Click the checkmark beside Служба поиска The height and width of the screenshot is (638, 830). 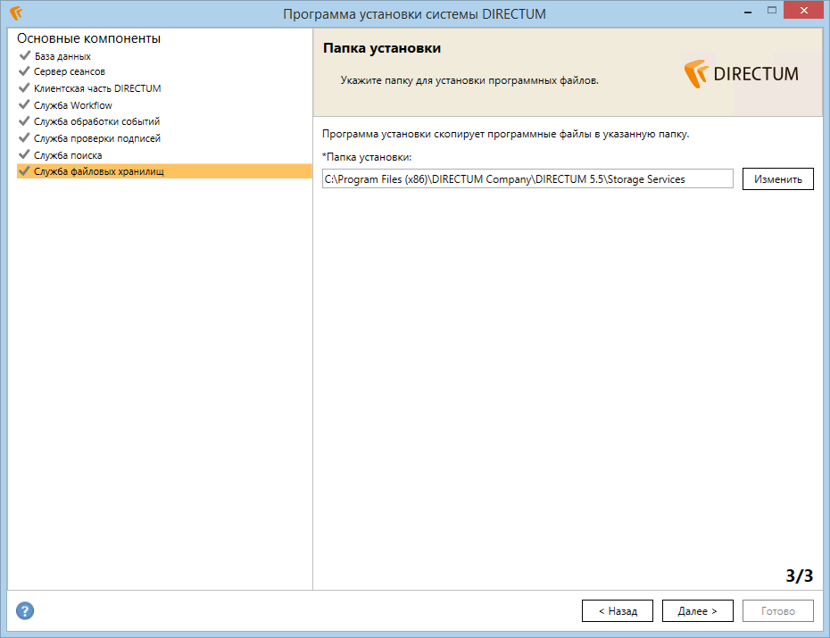24,154
